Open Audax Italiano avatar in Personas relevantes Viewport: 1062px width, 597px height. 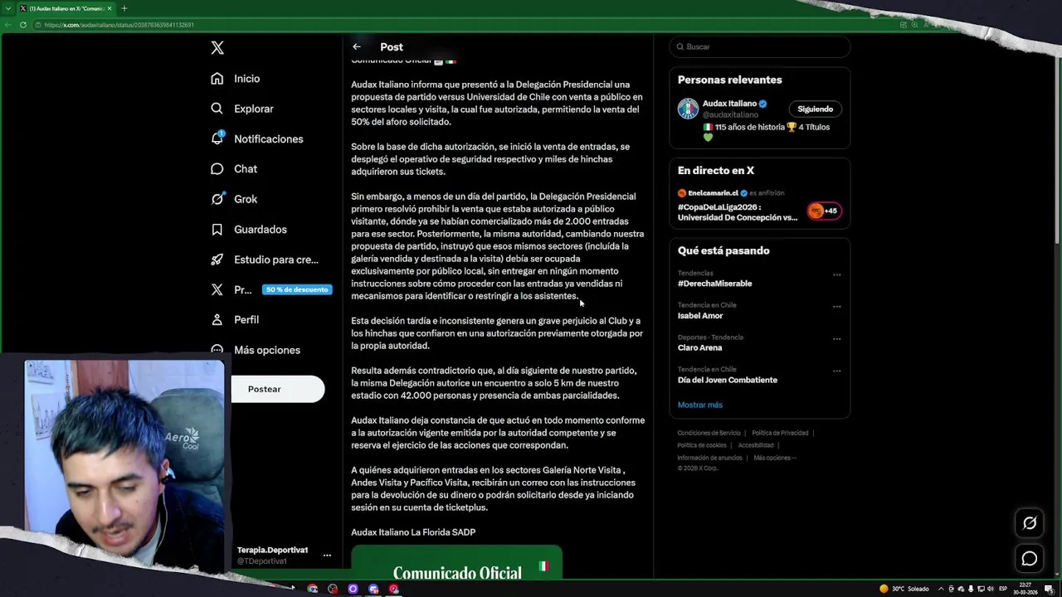pyautogui.click(x=688, y=109)
